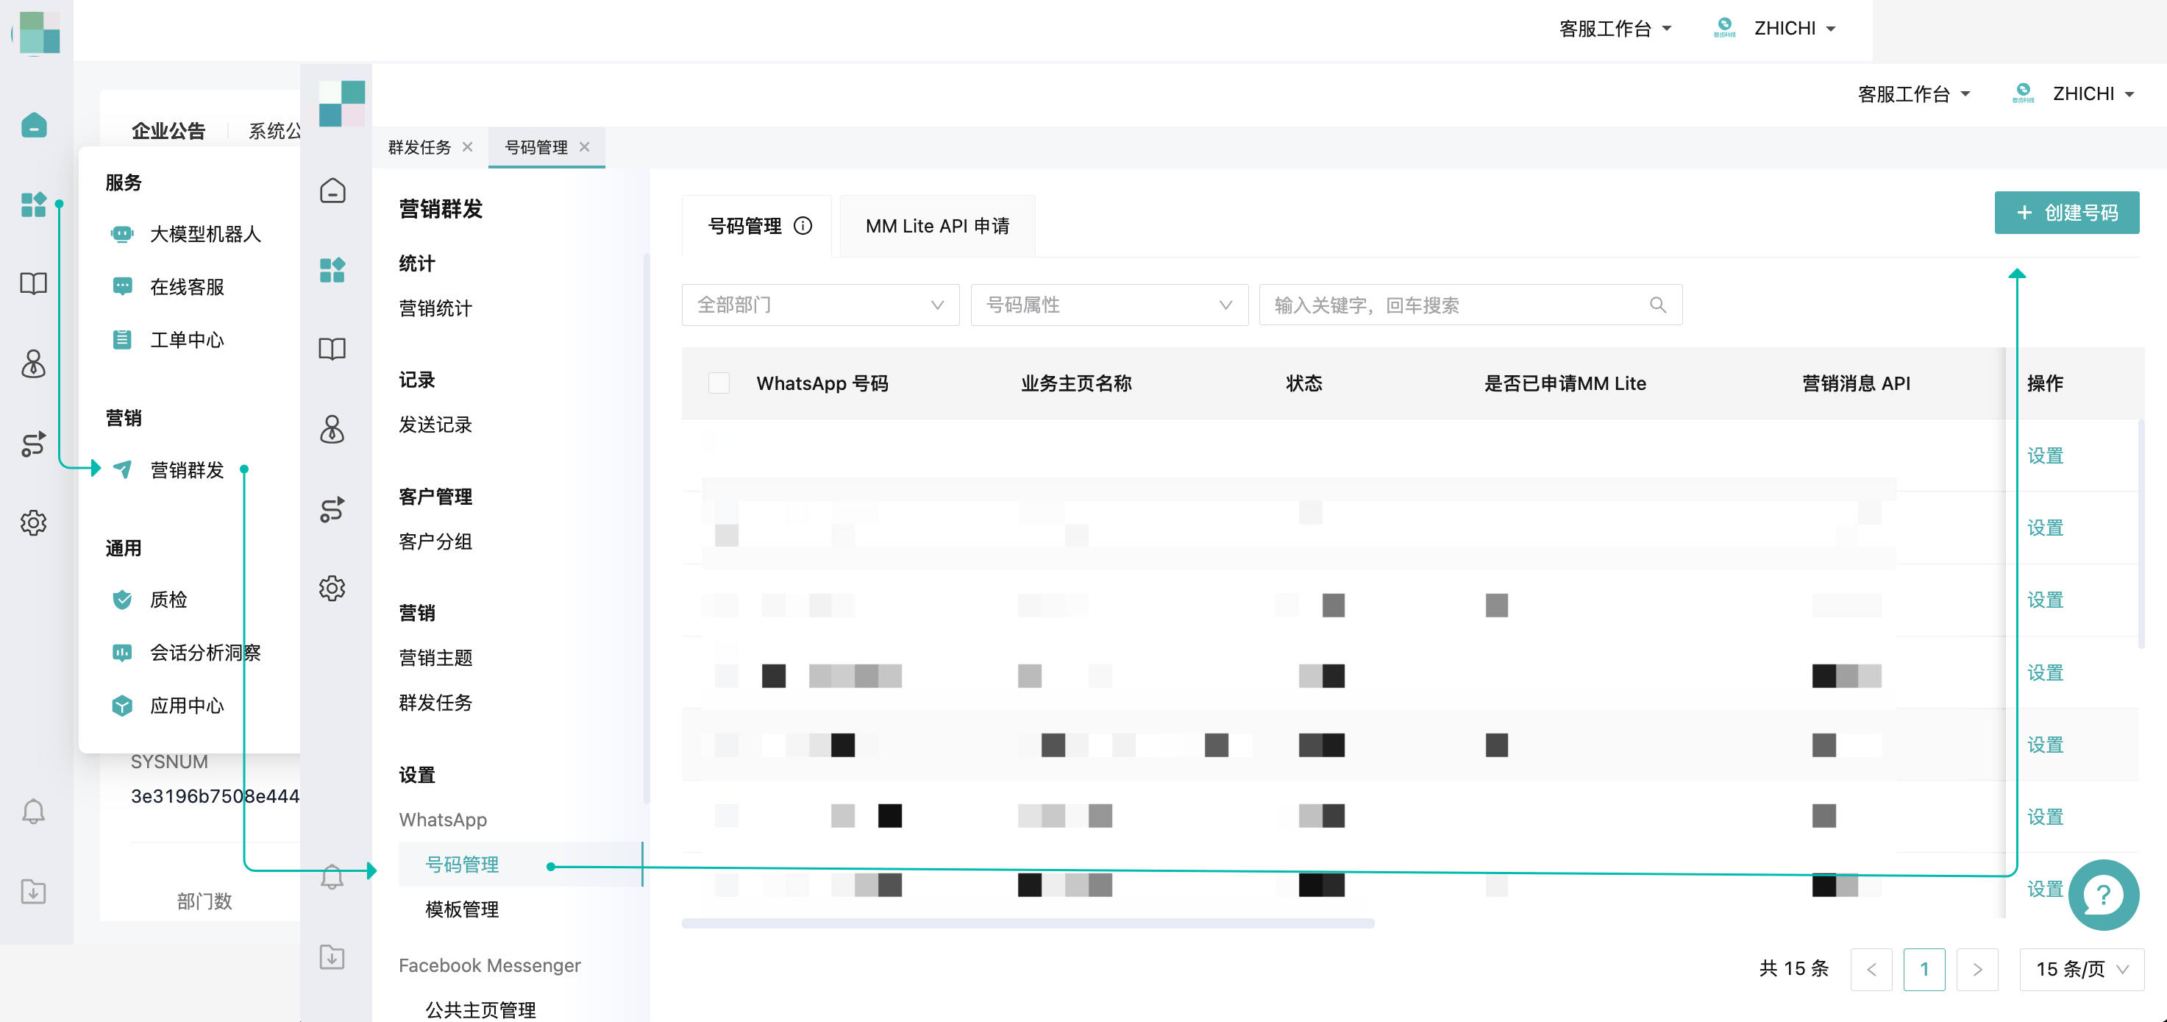
Task: Click the horizontal table scrollbar
Action: (1027, 923)
